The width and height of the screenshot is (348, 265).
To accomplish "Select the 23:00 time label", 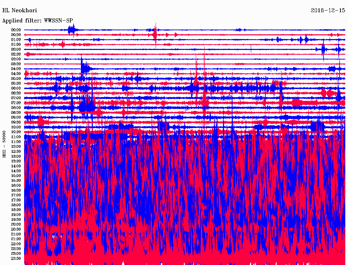I will point(16,253).
